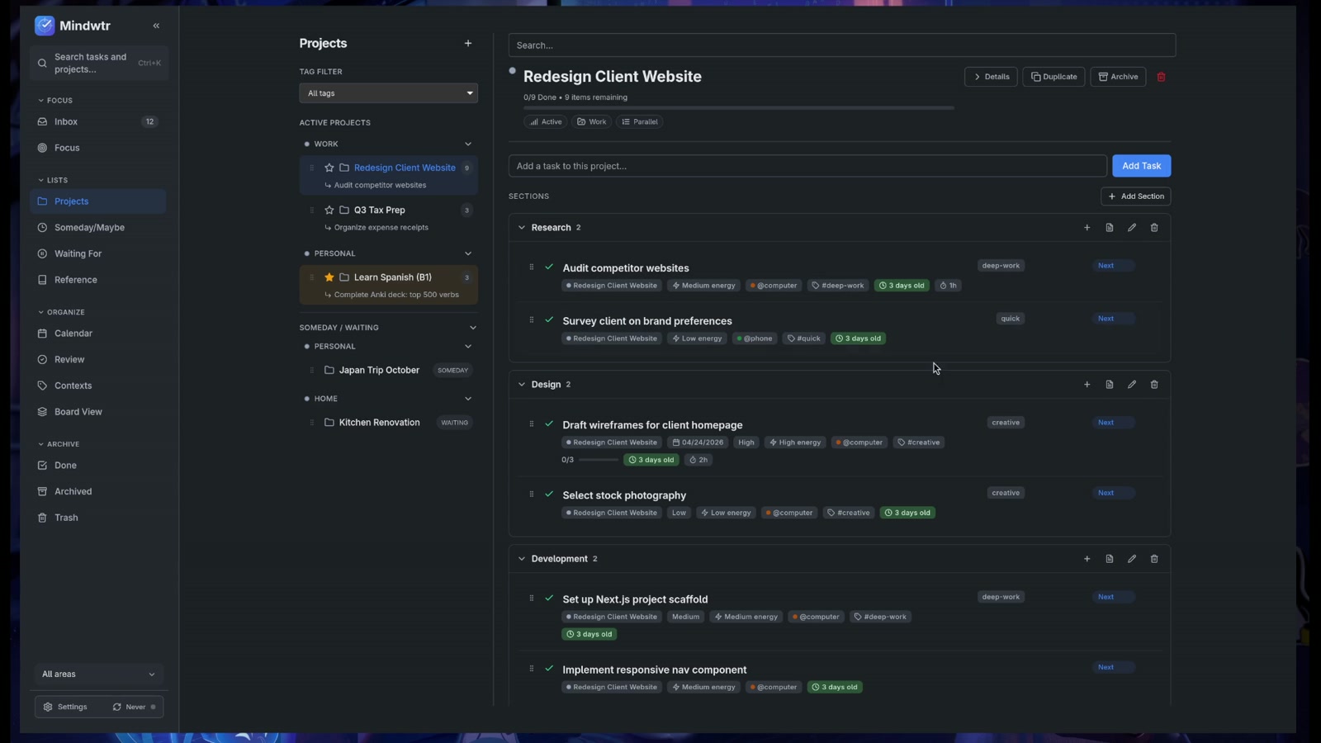The height and width of the screenshot is (743, 1321).
Task: Collapse the Development section chevron
Action: click(x=522, y=559)
